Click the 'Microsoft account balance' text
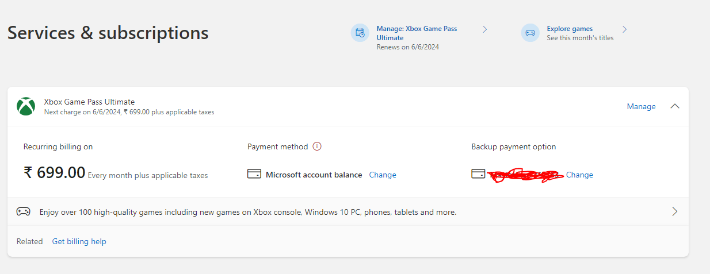710x274 pixels. 314,175
